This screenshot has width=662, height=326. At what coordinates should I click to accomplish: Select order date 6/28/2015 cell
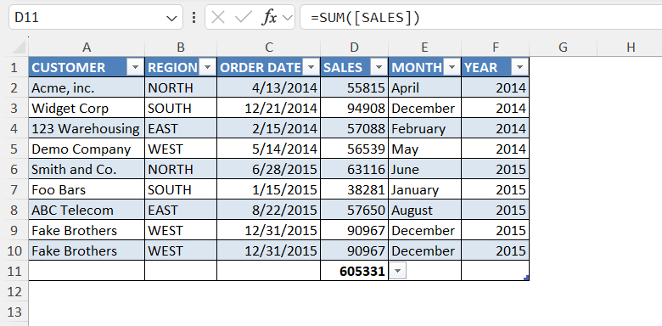pos(269,169)
